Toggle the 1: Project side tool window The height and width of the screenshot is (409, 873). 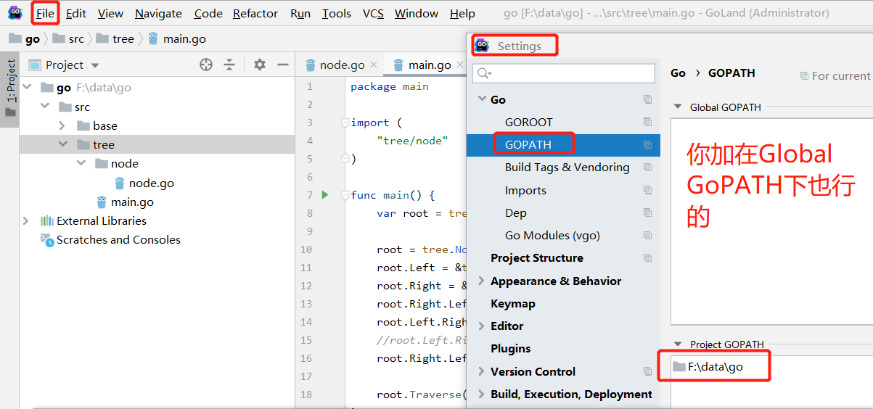(10, 88)
